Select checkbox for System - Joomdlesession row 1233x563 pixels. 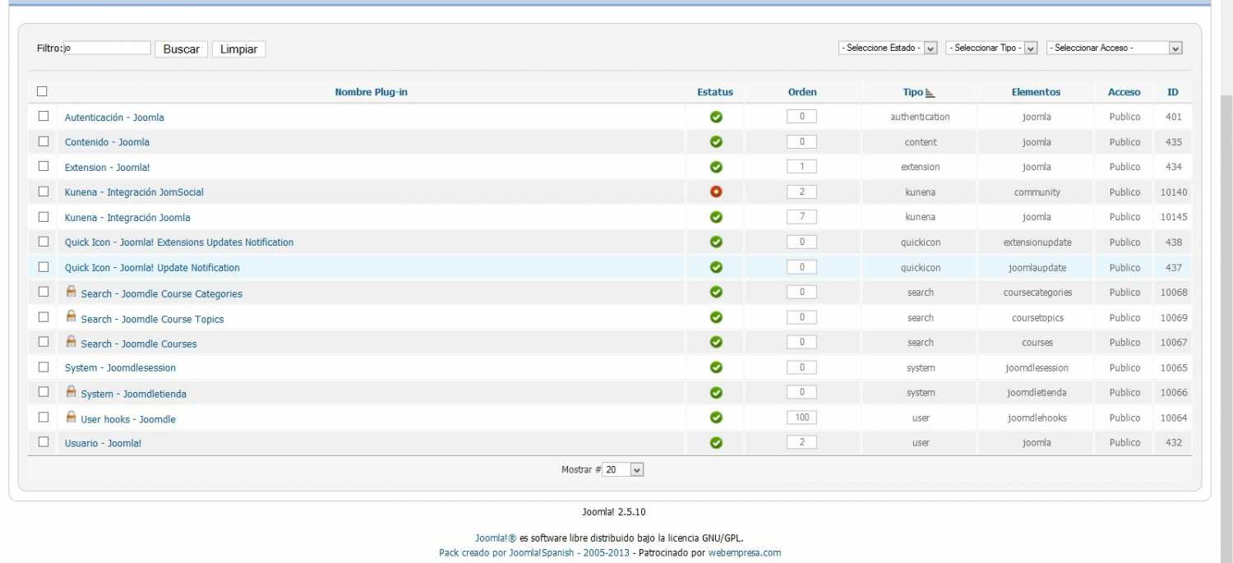(44, 367)
